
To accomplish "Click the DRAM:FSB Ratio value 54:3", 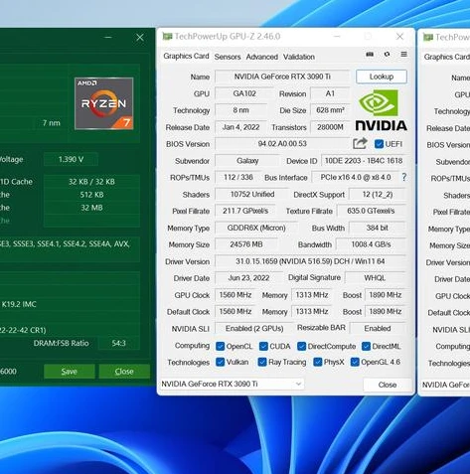I will (118, 343).
